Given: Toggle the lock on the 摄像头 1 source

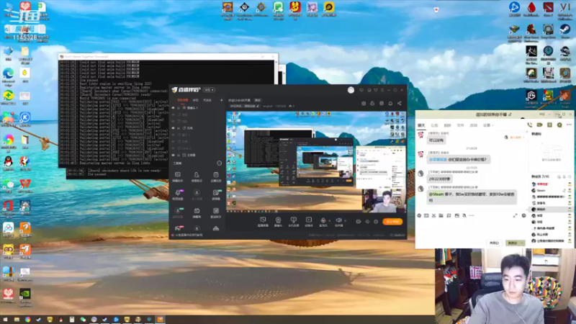Looking at the screenshot, I should pos(179,108).
